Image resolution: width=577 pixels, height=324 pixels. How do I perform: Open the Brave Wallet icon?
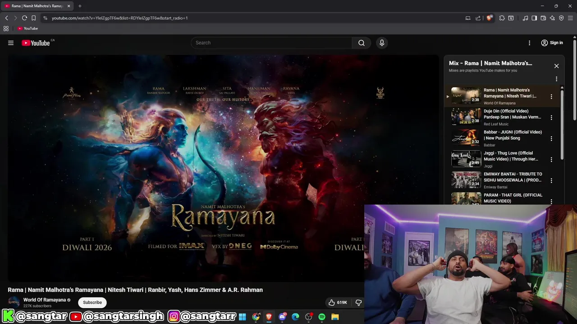click(543, 18)
